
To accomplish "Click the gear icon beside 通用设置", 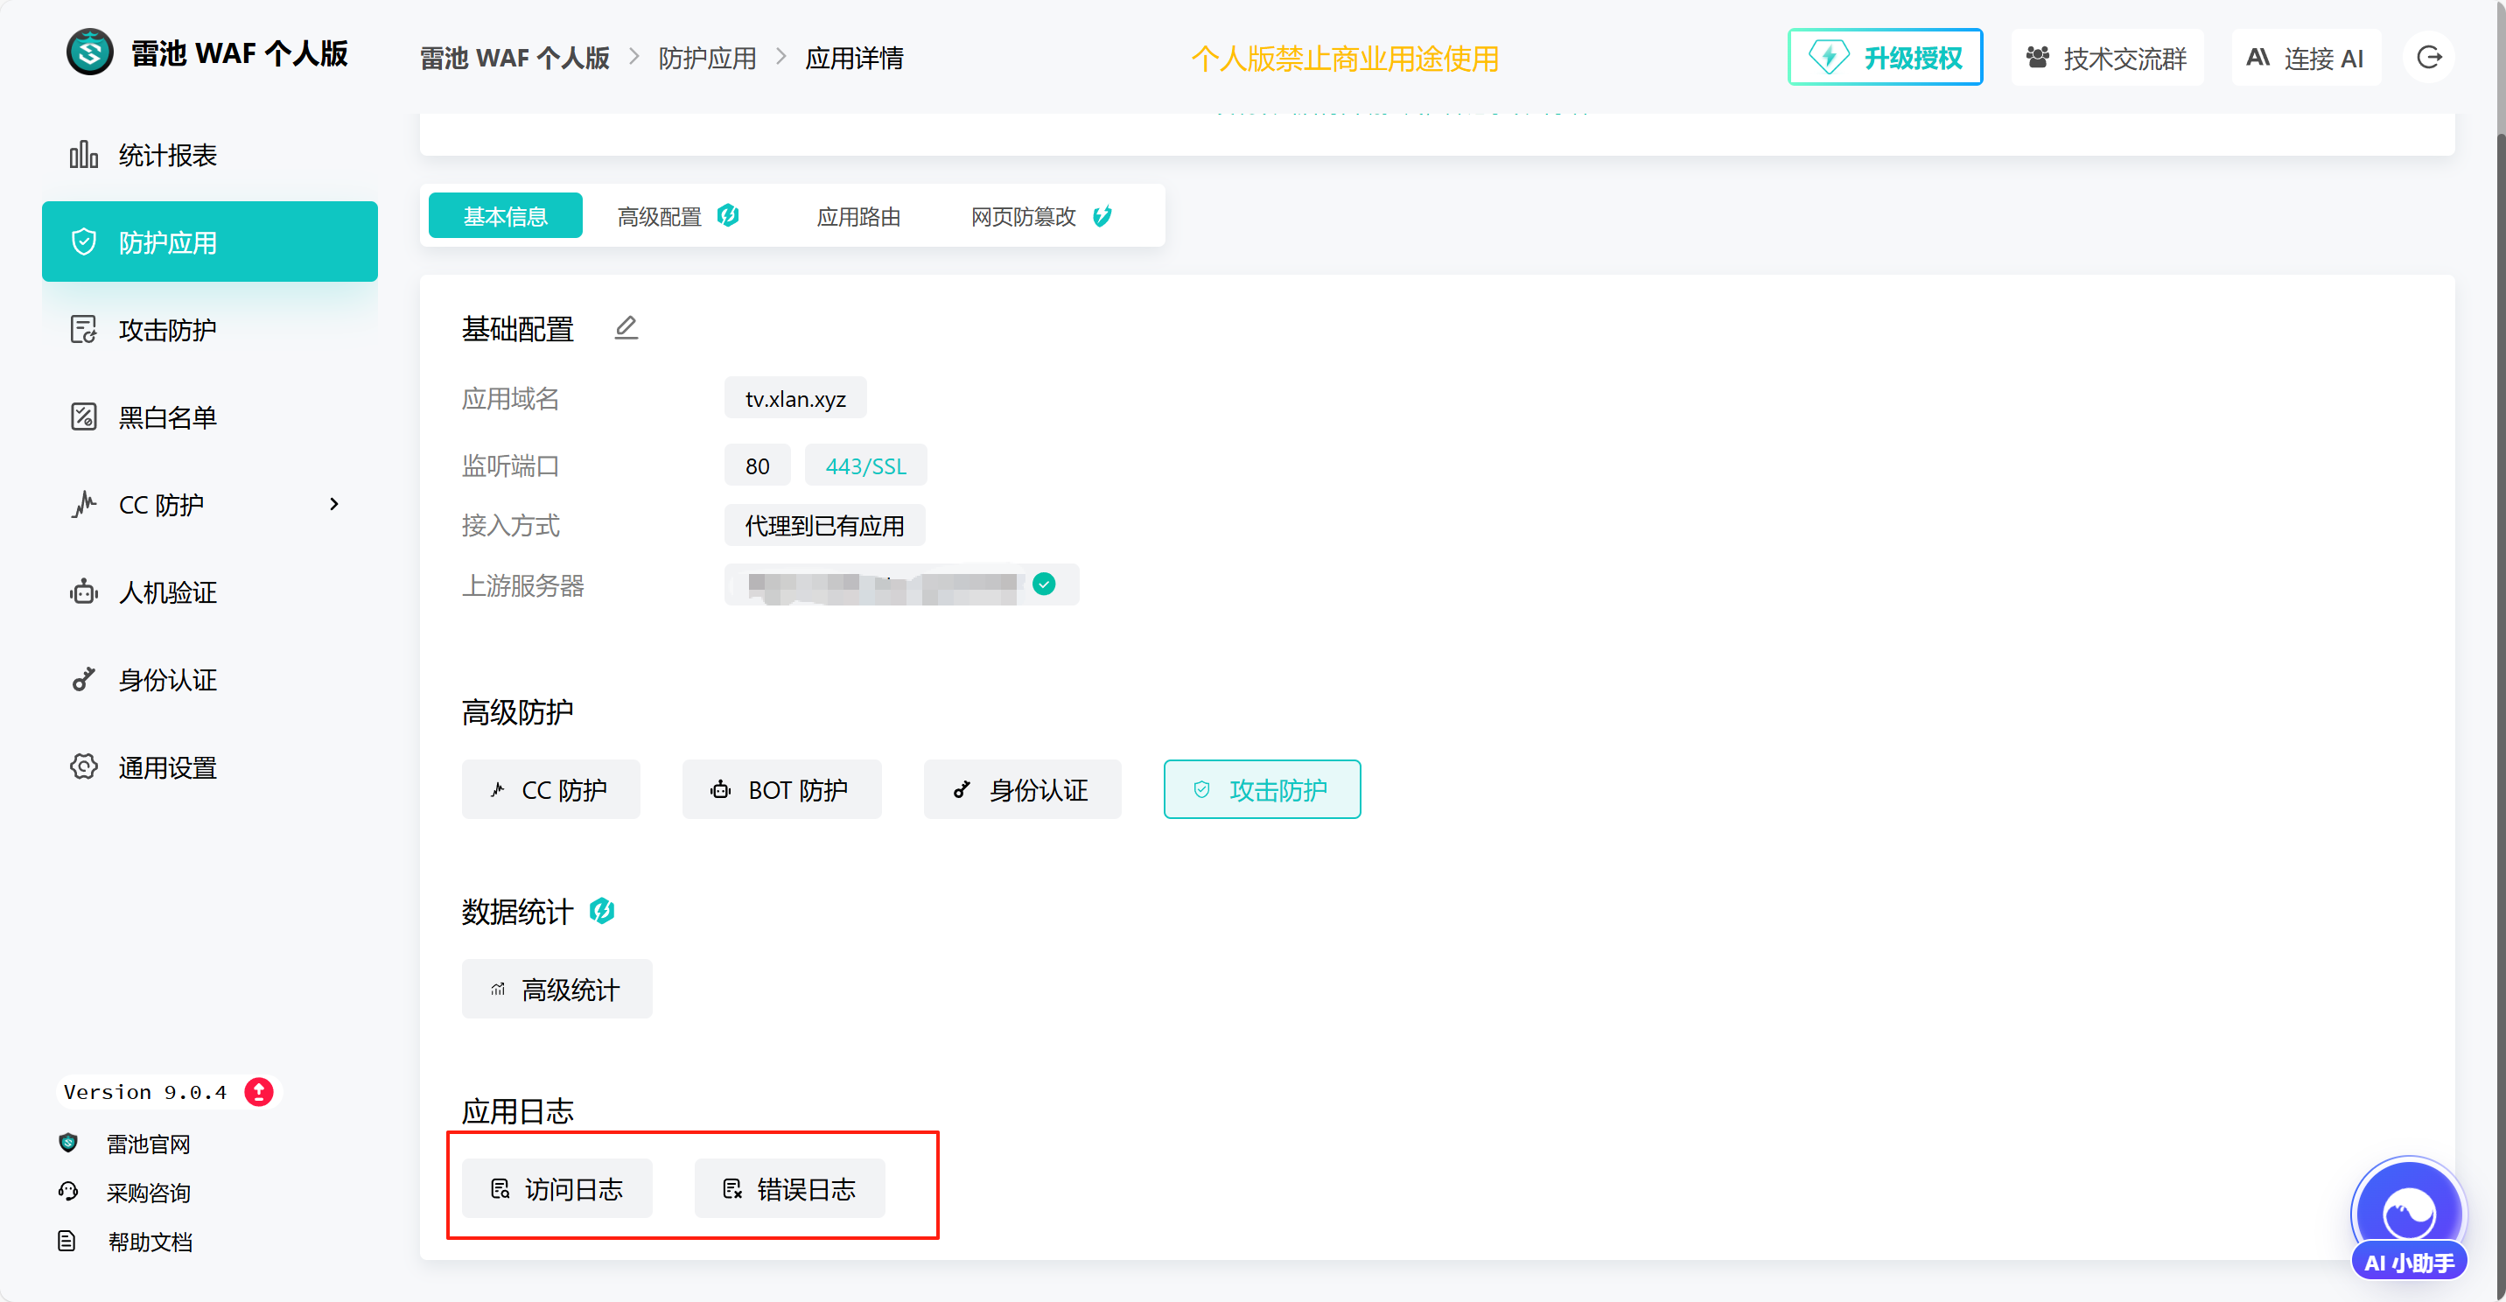I will [84, 766].
